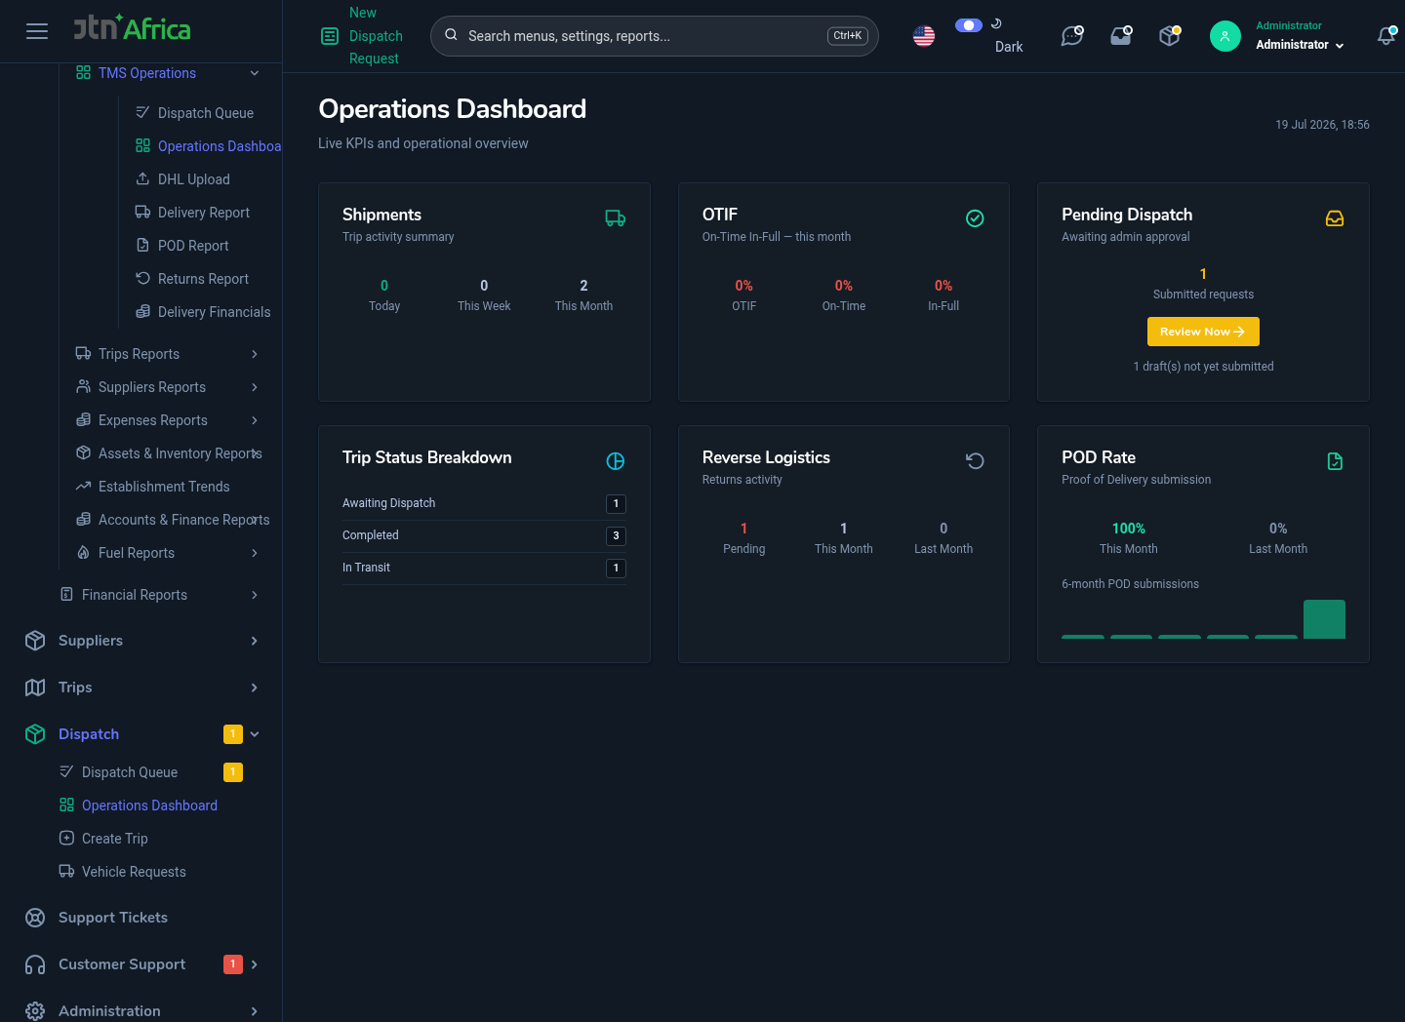Image resolution: width=1405 pixels, height=1022 pixels.
Task: Click the New Dispatch Request icon
Action: 330,36
